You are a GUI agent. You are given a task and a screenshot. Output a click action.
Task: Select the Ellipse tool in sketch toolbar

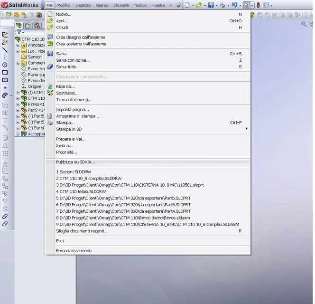pyautogui.click(x=5, y=217)
